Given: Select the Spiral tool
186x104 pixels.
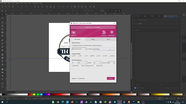Looking at the screenshot, I should pyautogui.click(x=2, y=36).
